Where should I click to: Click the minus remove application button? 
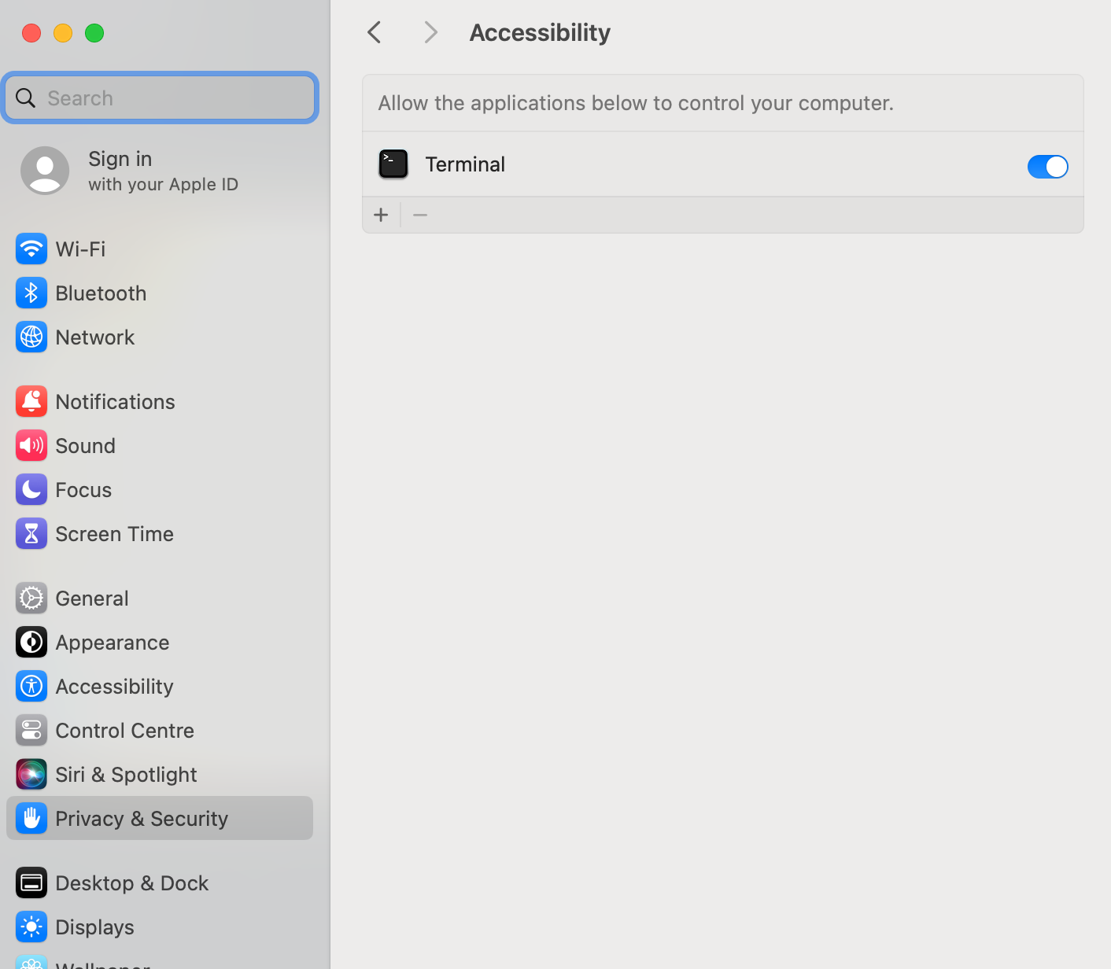420,215
